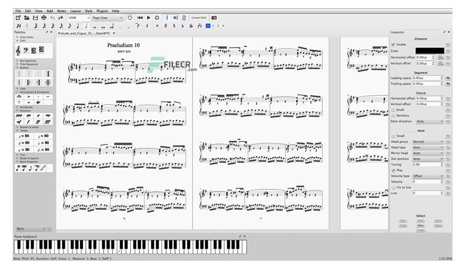Open the Style menu
The height and width of the screenshot is (268, 463).
coord(89,11)
